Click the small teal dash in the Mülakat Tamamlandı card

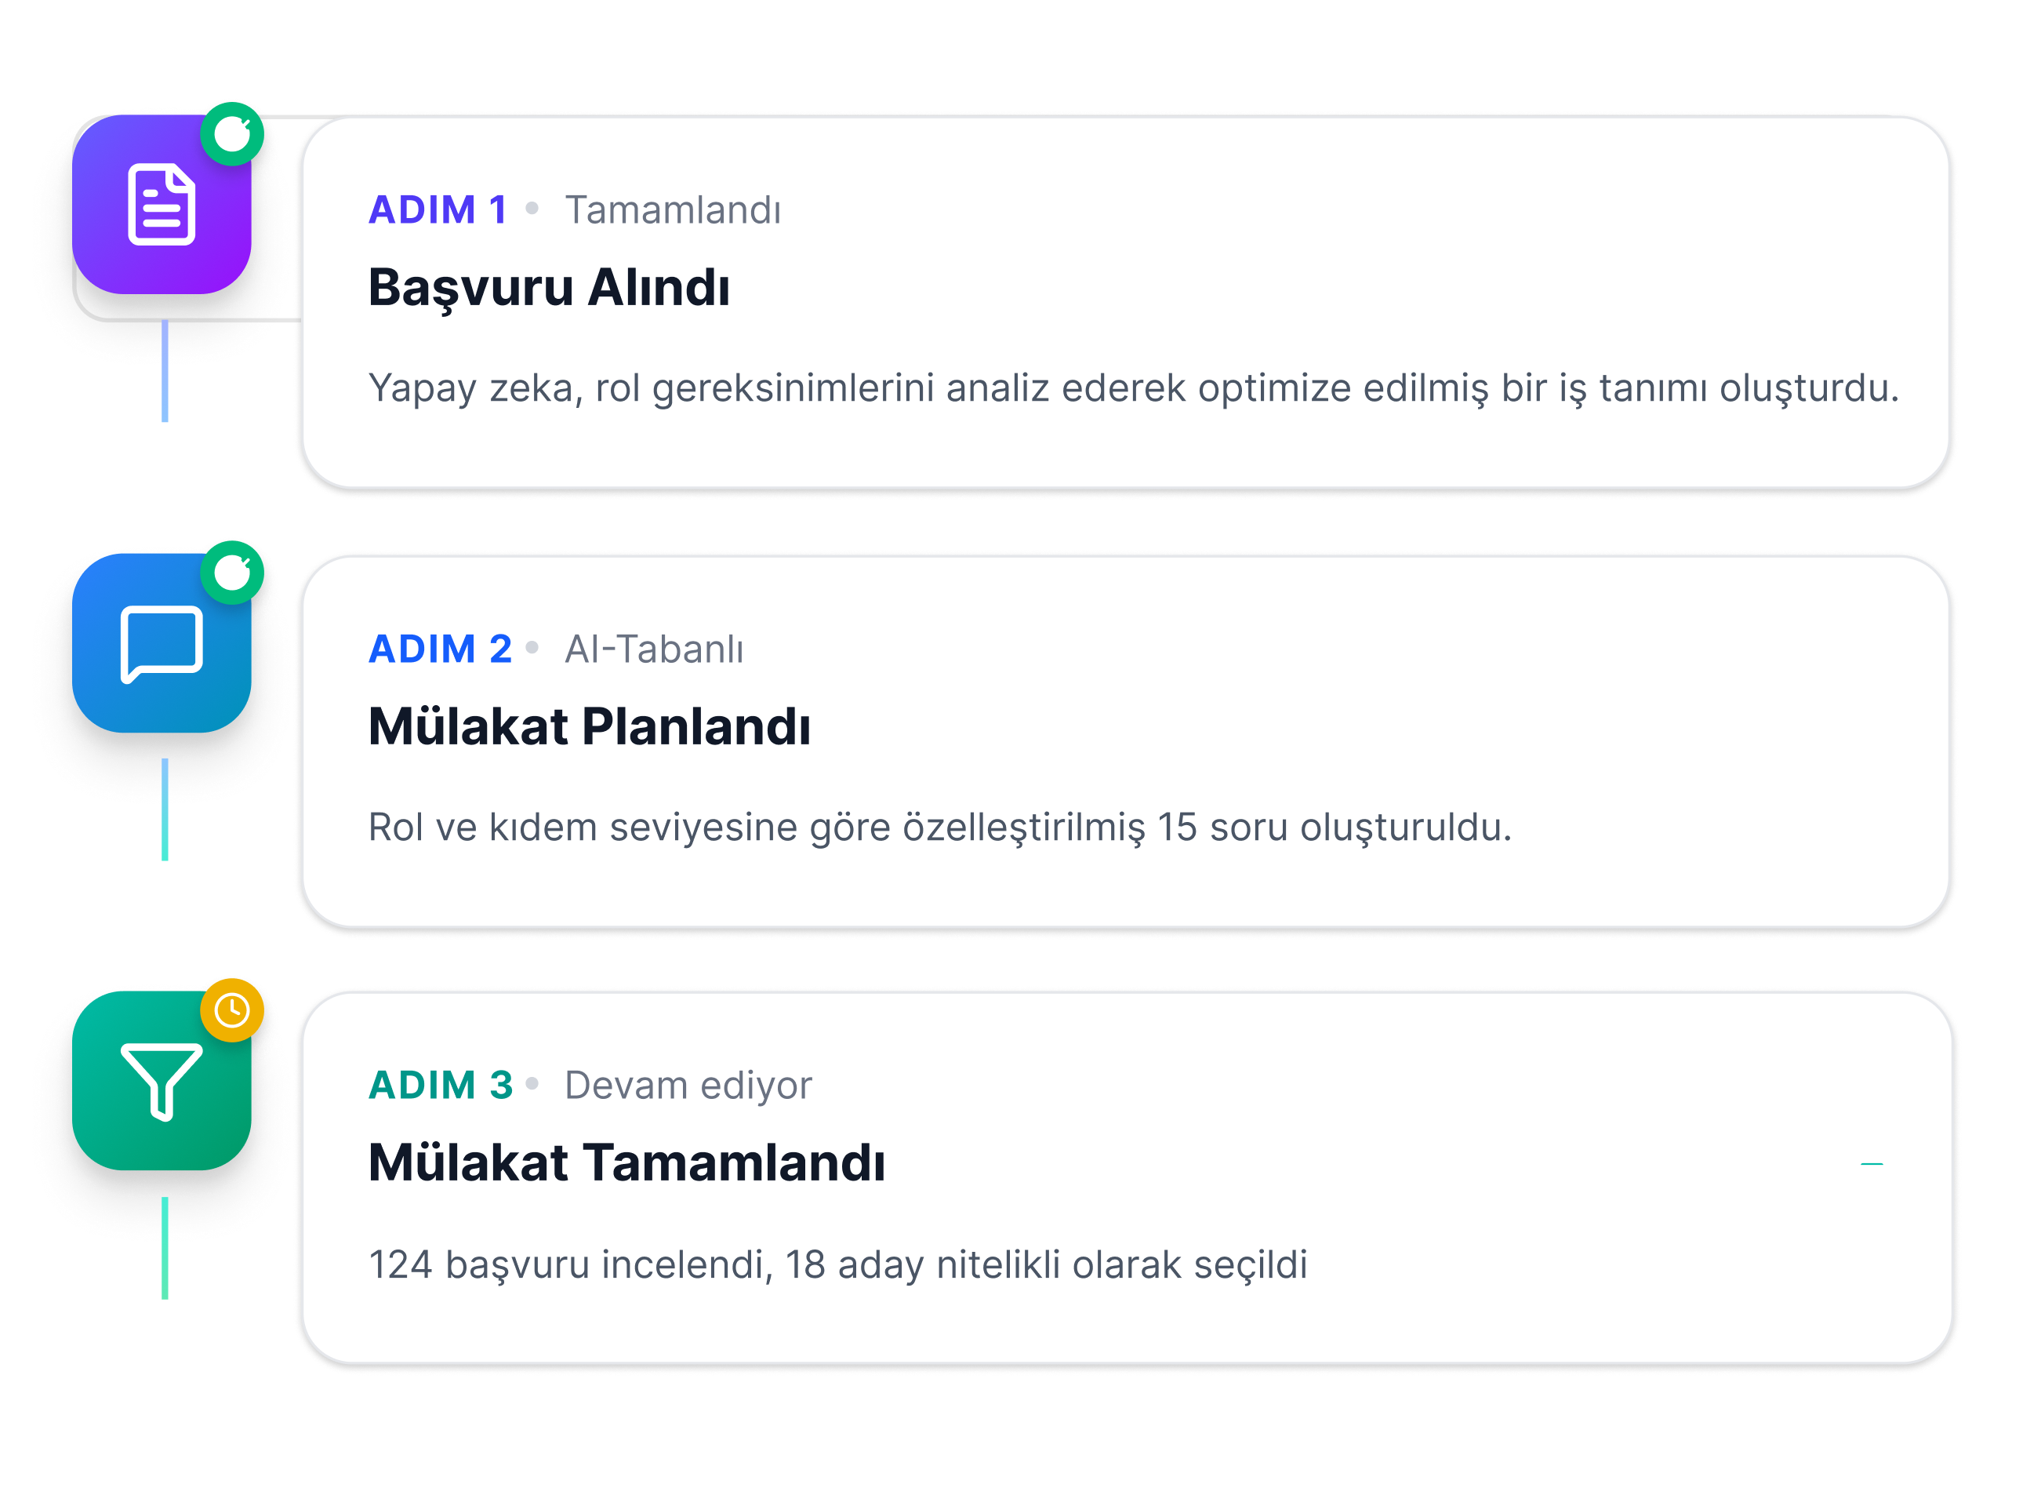(x=1872, y=1164)
